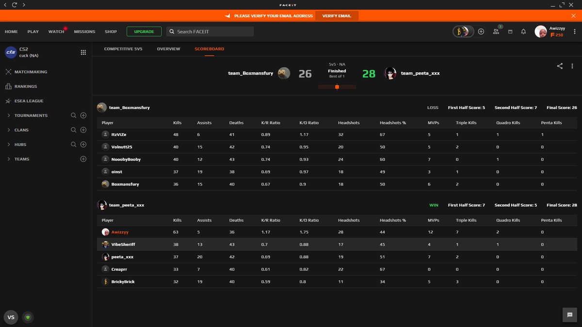Click the team_Boxmansfury header avatar
The width and height of the screenshot is (582, 327).
click(x=284, y=73)
